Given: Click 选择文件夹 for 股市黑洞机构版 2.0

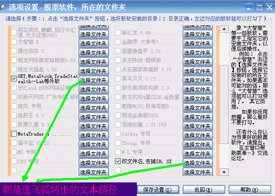Looking at the screenshot, I should (198, 89).
